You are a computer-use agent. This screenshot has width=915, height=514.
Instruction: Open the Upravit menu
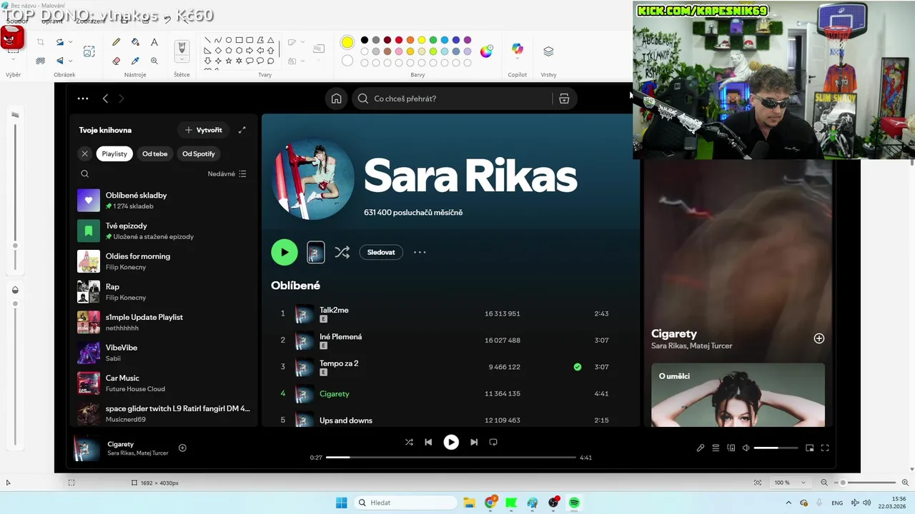(x=52, y=21)
